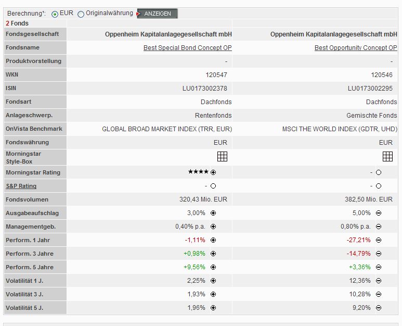Open the S&P Rating row label link
The image size is (402, 326).
[21, 186]
